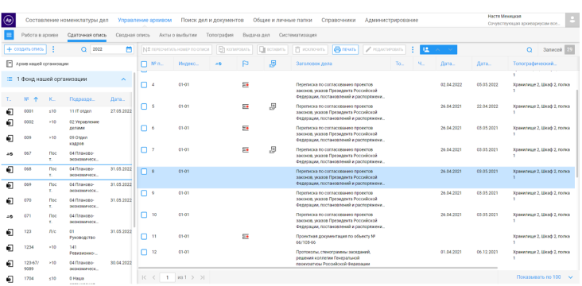
Task: Click the archive icon near Архив нашей организации
Action: [x=10, y=64]
